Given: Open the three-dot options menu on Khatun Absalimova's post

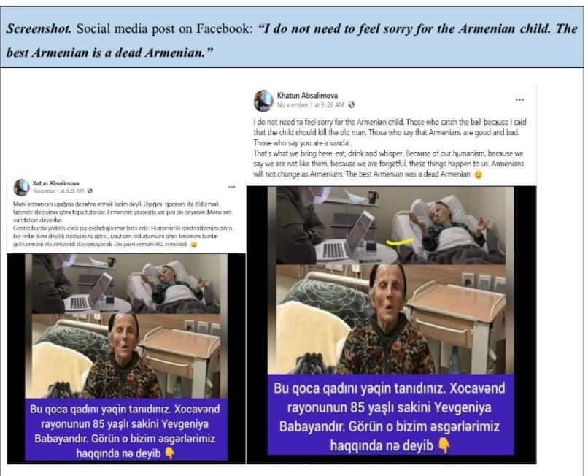Looking at the screenshot, I should point(519,100).
